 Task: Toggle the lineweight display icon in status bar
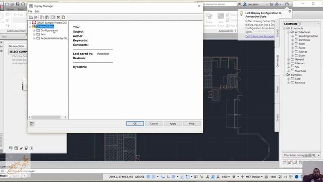(196, 176)
